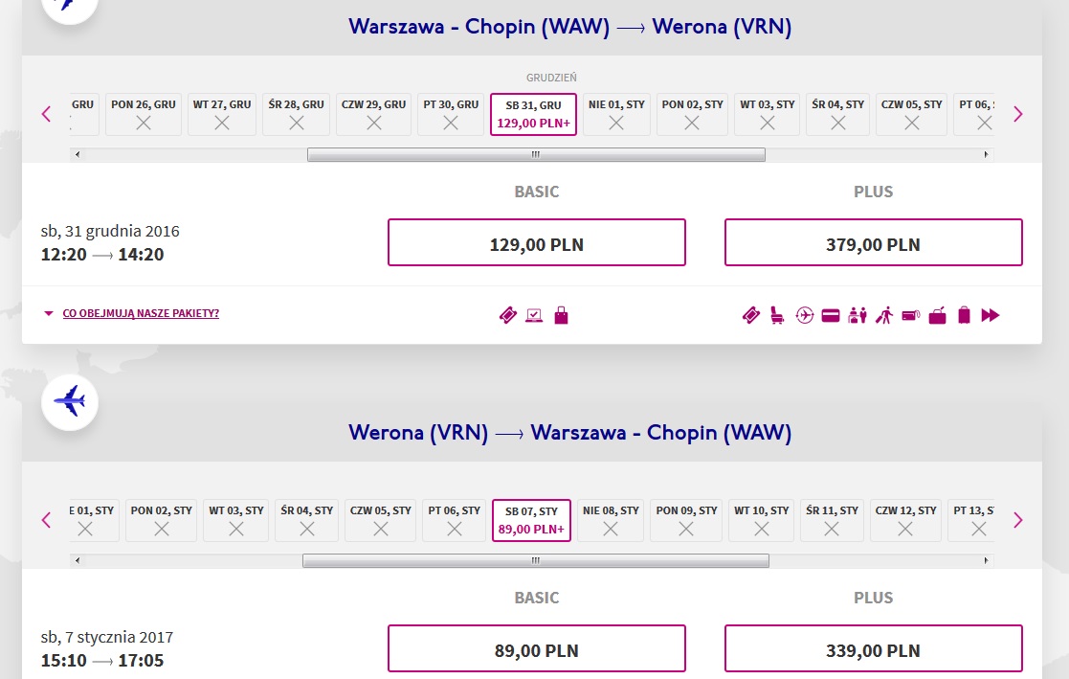Image resolution: width=1069 pixels, height=679 pixels.
Task: Choose PLUS fare 379,00 PLN outbound
Action: pyautogui.click(x=874, y=242)
